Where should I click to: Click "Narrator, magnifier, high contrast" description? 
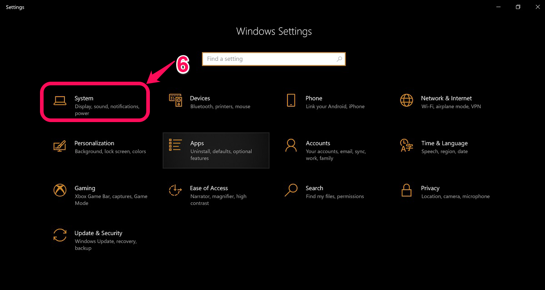point(218,200)
